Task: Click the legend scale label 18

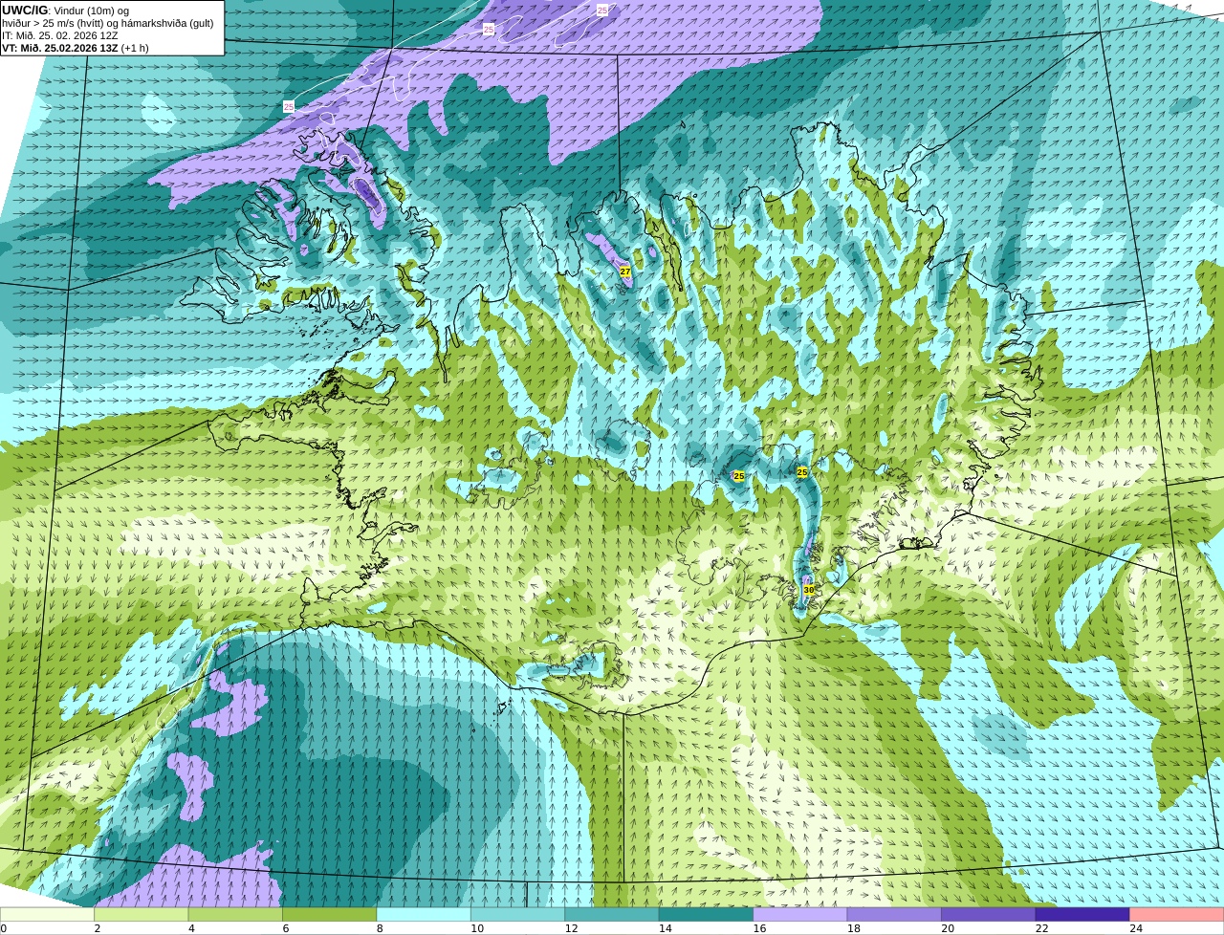Action: [854, 928]
